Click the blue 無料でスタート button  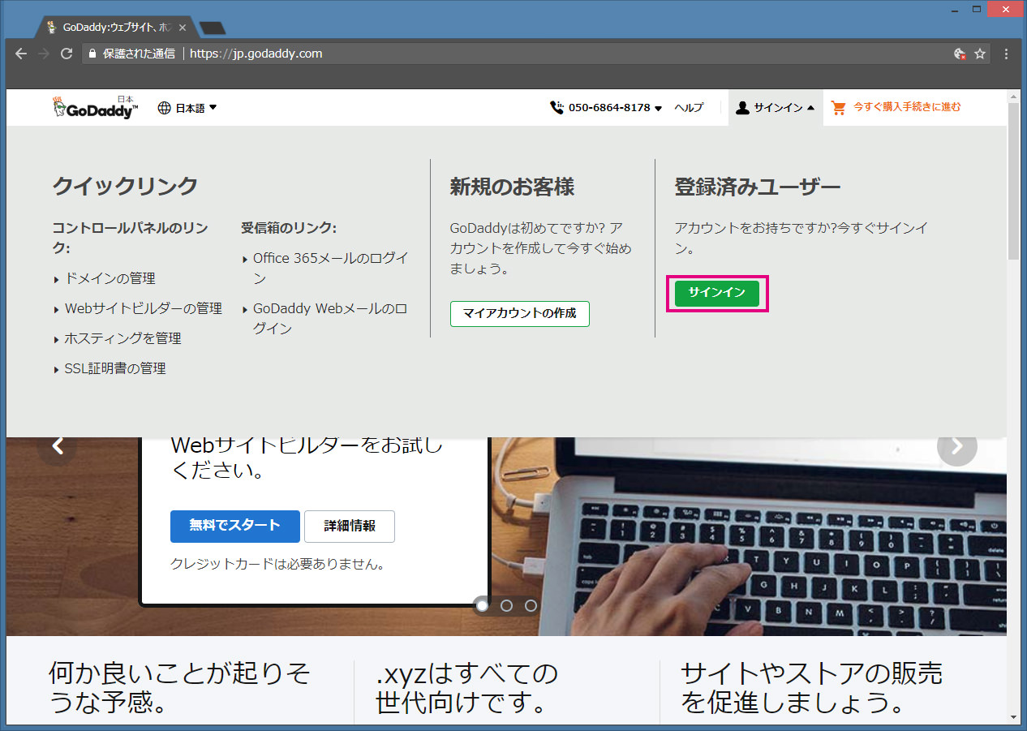click(235, 526)
